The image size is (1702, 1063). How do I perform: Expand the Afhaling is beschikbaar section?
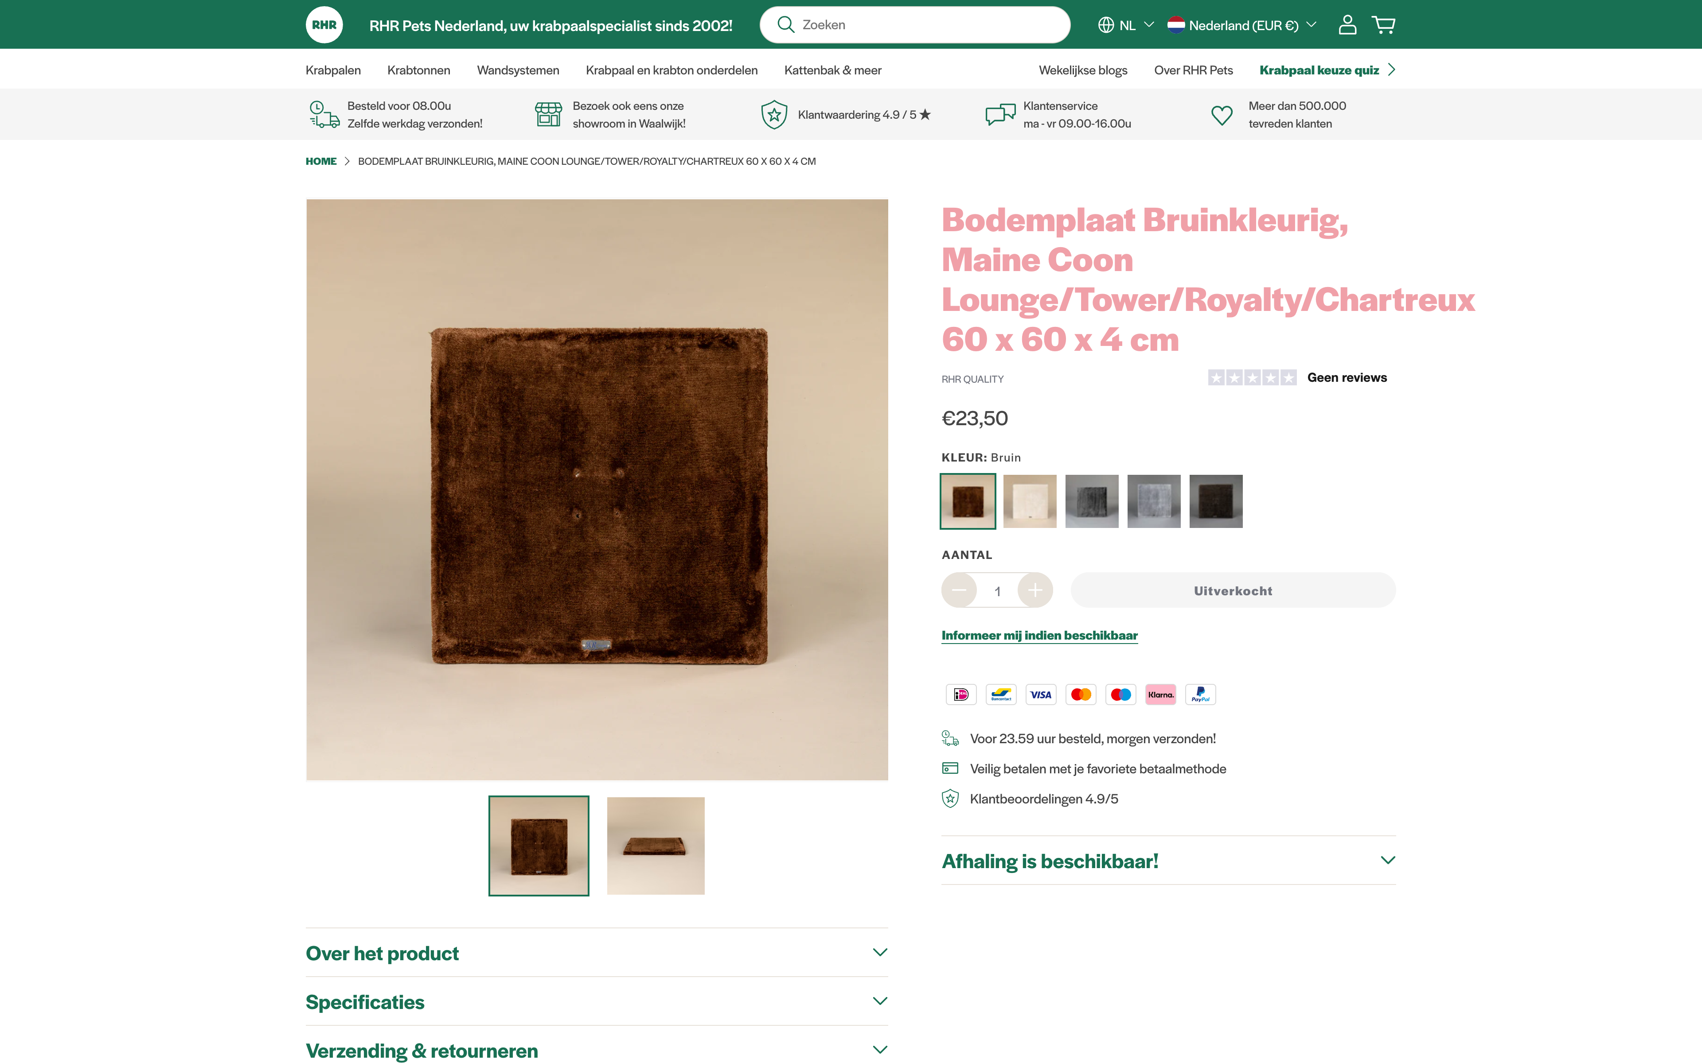point(1168,861)
